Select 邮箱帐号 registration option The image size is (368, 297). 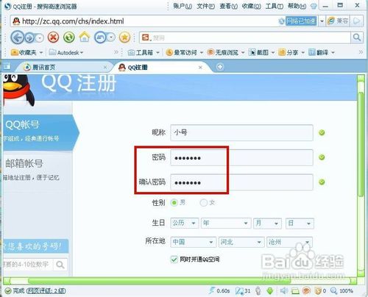[38, 170]
